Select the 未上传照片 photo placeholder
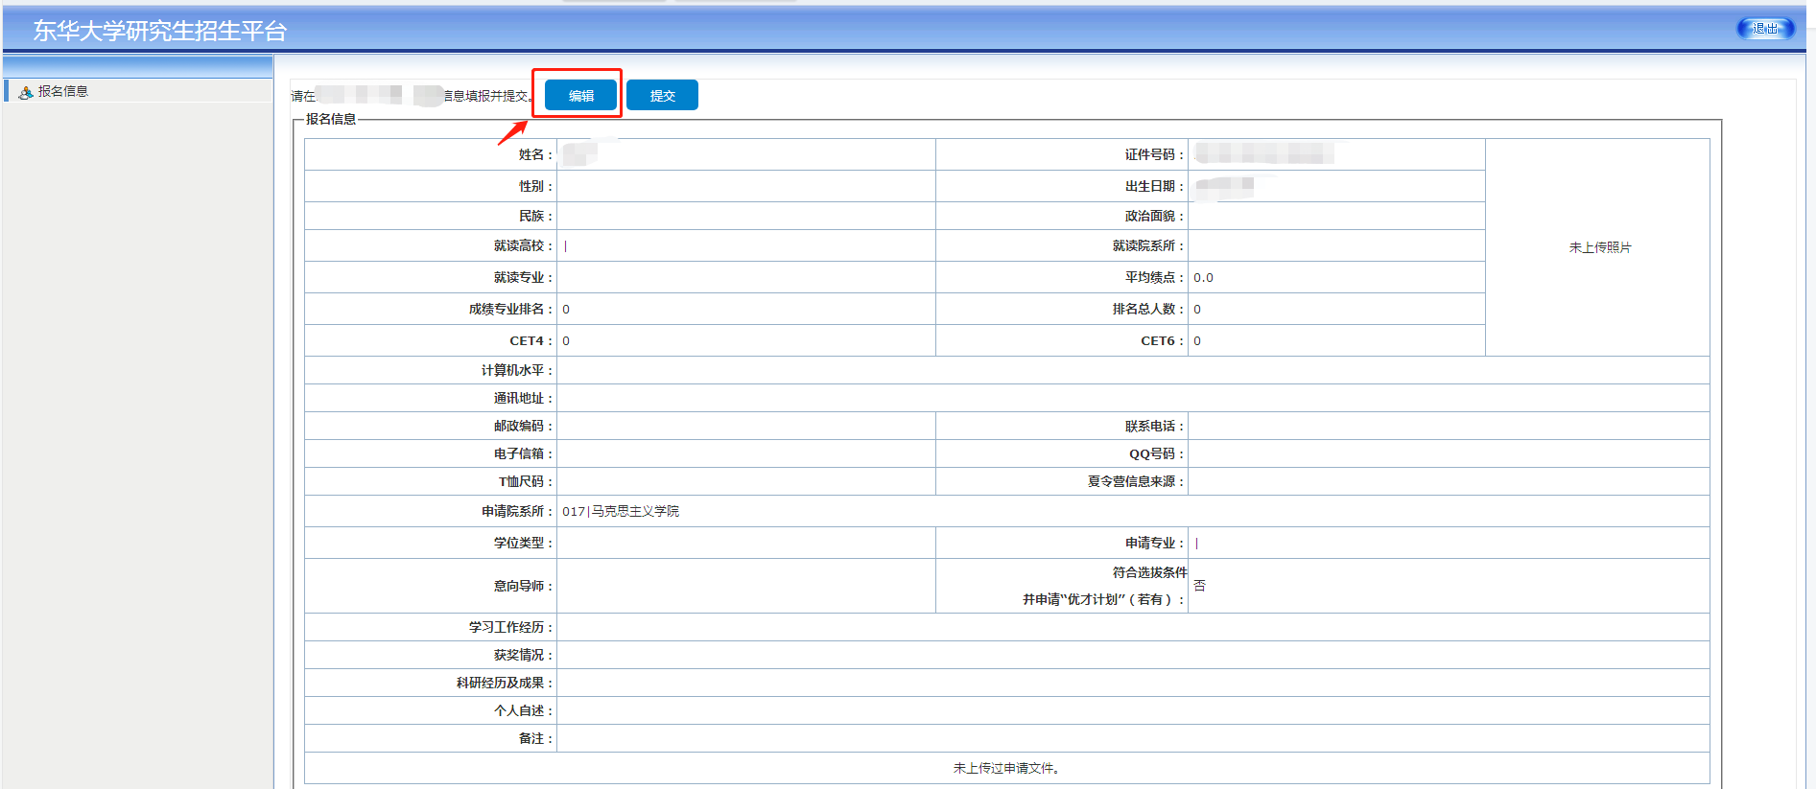This screenshot has height=789, width=1816. point(1599,247)
